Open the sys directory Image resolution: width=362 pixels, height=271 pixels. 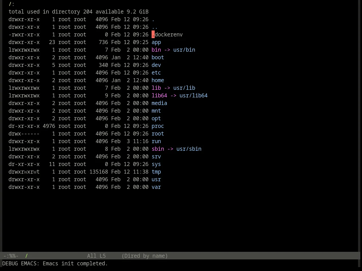coord(156,164)
